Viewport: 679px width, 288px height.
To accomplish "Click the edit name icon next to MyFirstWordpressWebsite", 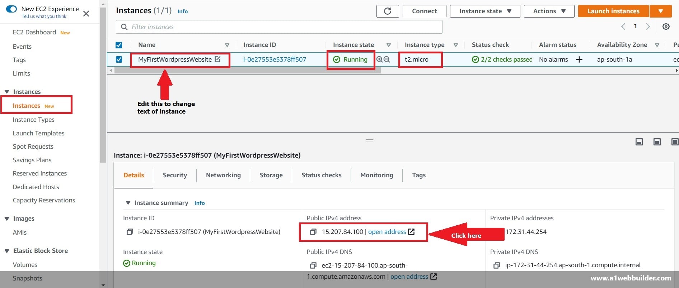I will coord(217,59).
